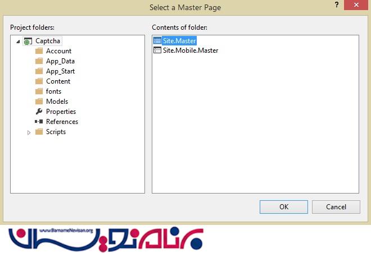This screenshot has width=371, height=253.
Task: Click the Site.Master file icon
Action: coord(157,40)
